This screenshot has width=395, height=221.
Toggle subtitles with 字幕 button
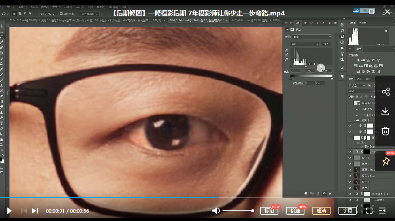coord(348,211)
